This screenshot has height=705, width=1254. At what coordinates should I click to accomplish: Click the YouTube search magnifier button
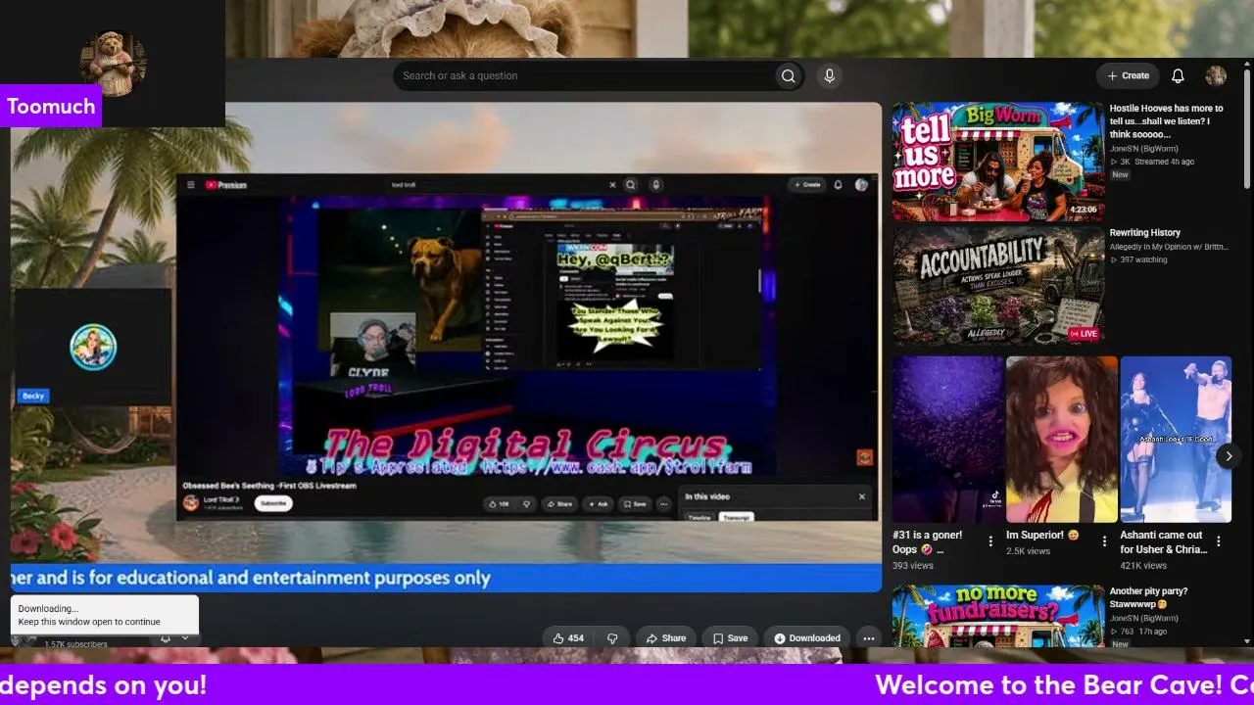pyautogui.click(x=788, y=76)
